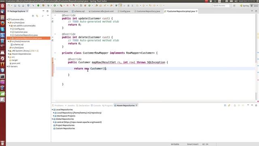Toggle Mark Occurrences in the toolbar
The width and height of the screenshot is (259, 146).
click(121, 5)
